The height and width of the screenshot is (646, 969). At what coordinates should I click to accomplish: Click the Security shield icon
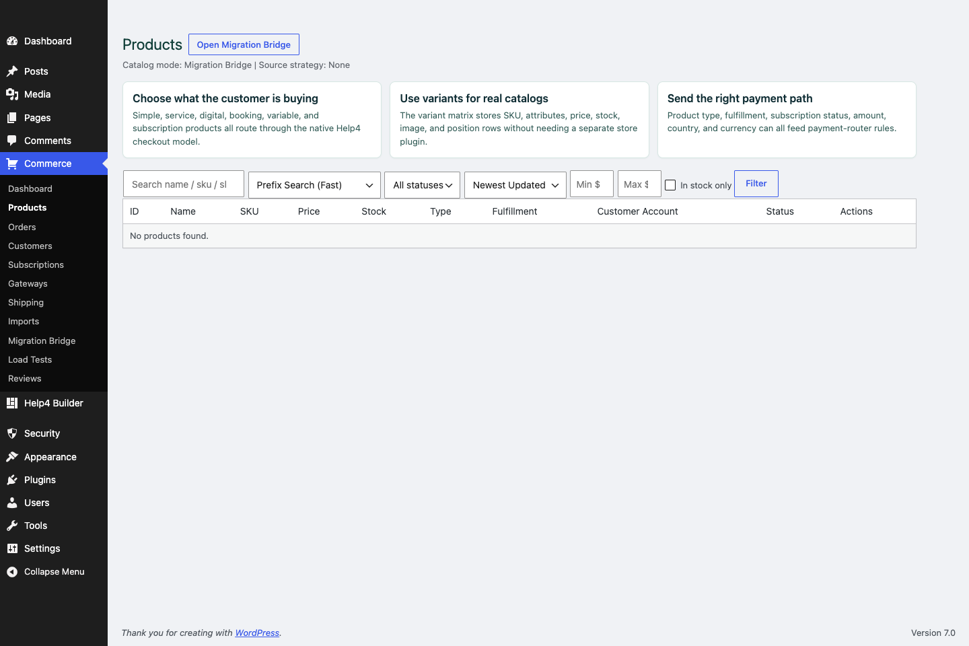12,433
